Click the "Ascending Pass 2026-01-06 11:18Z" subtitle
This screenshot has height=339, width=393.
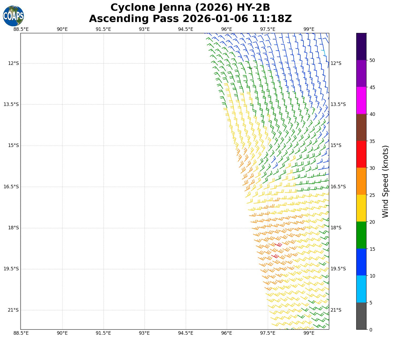[190, 19]
